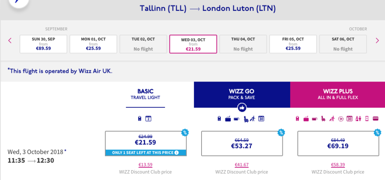Click the thumbs-up recommended badge on WIZZ GO
Viewport: 385px width, 180px height.
click(x=242, y=108)
